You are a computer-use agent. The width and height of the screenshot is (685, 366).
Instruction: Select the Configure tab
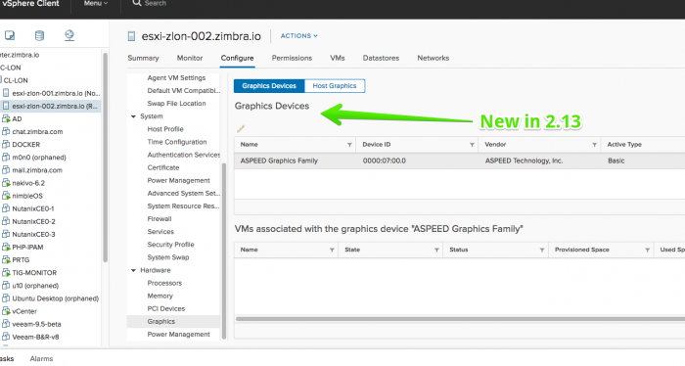pos(237,58)
